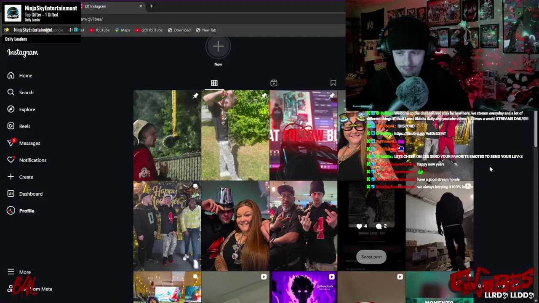Switch to the Saved bookmark tab

pos(333,83)
